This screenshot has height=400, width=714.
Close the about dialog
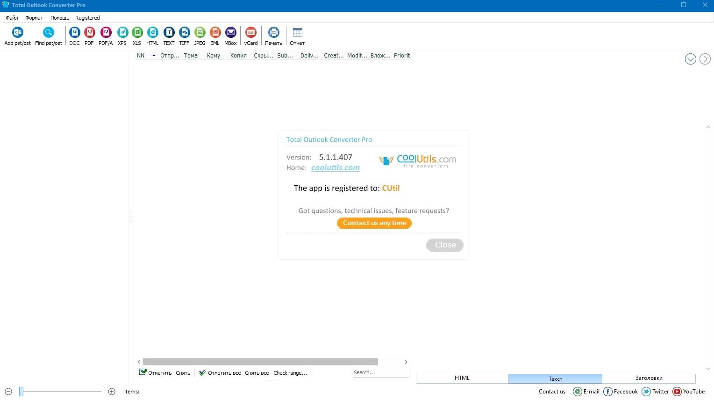[445, 245]
